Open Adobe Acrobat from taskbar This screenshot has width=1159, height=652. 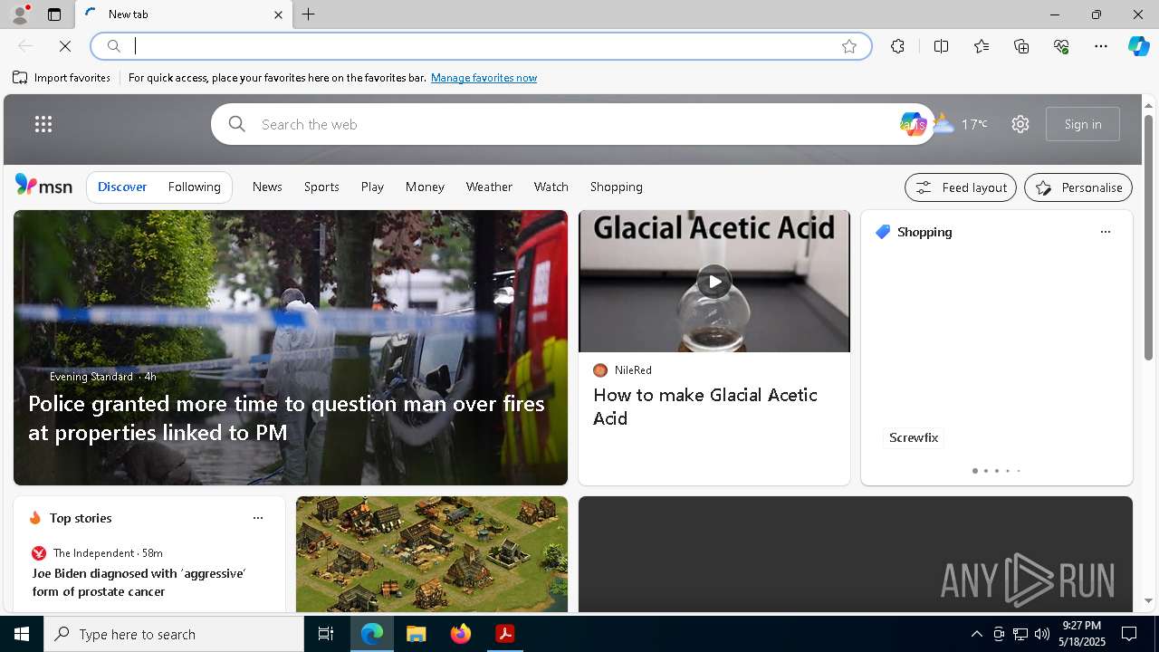click(x=505, y=634)
